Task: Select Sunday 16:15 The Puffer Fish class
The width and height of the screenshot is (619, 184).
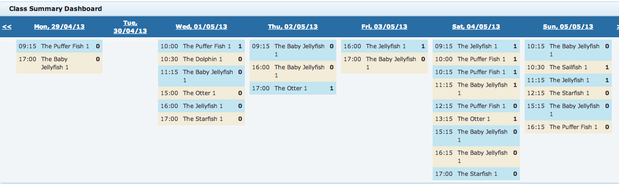Action: (568, 127)
